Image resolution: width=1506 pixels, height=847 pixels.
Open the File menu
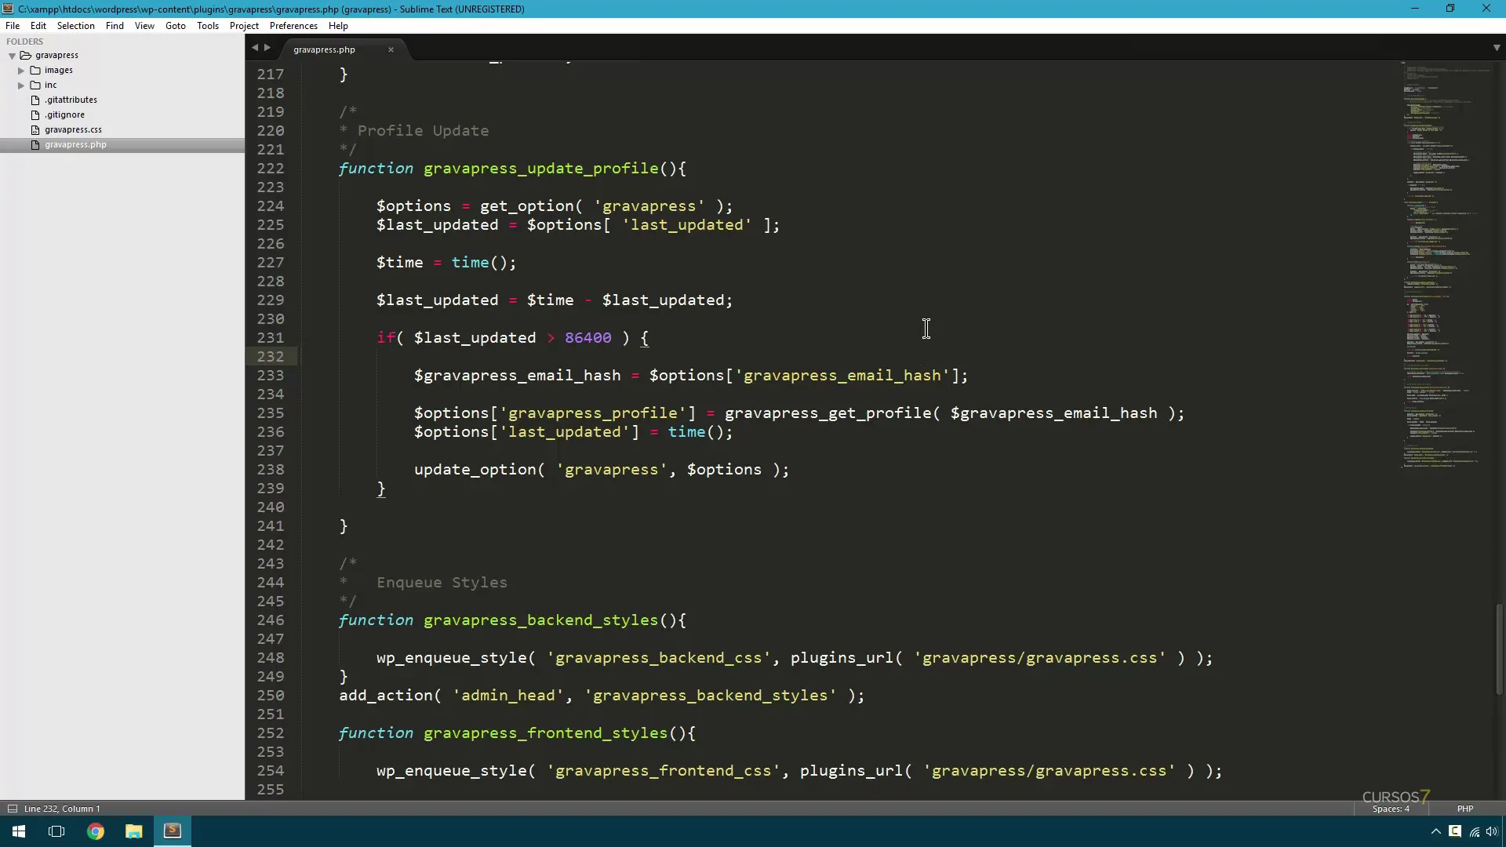click(x=13, y=26)
